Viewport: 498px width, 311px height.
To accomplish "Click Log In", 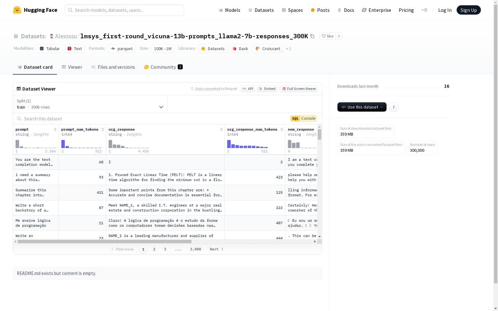I will (445, 10).
